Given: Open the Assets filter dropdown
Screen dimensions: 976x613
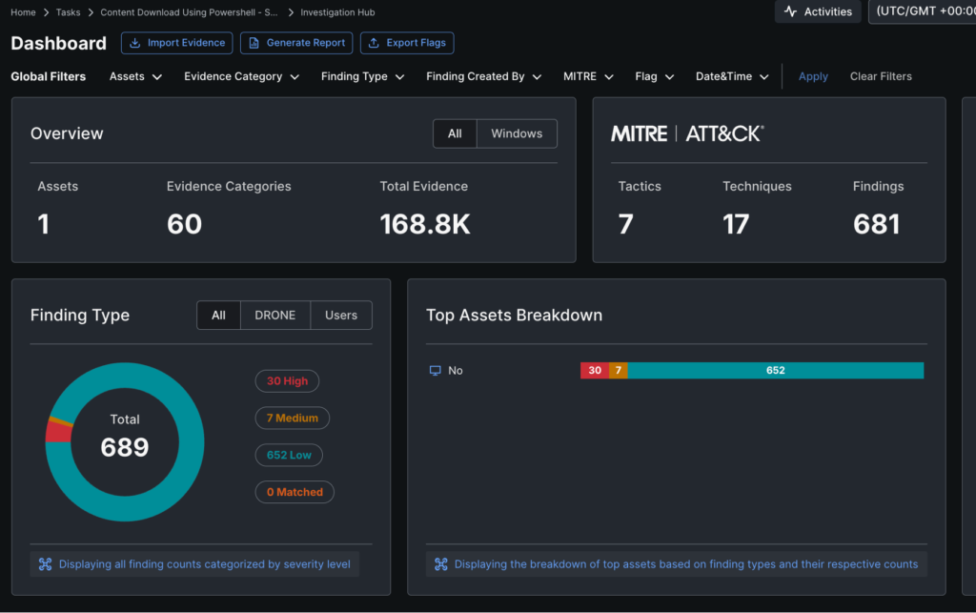Looking at the screenshot, I should pyautogui.click(x=134, y=76).
